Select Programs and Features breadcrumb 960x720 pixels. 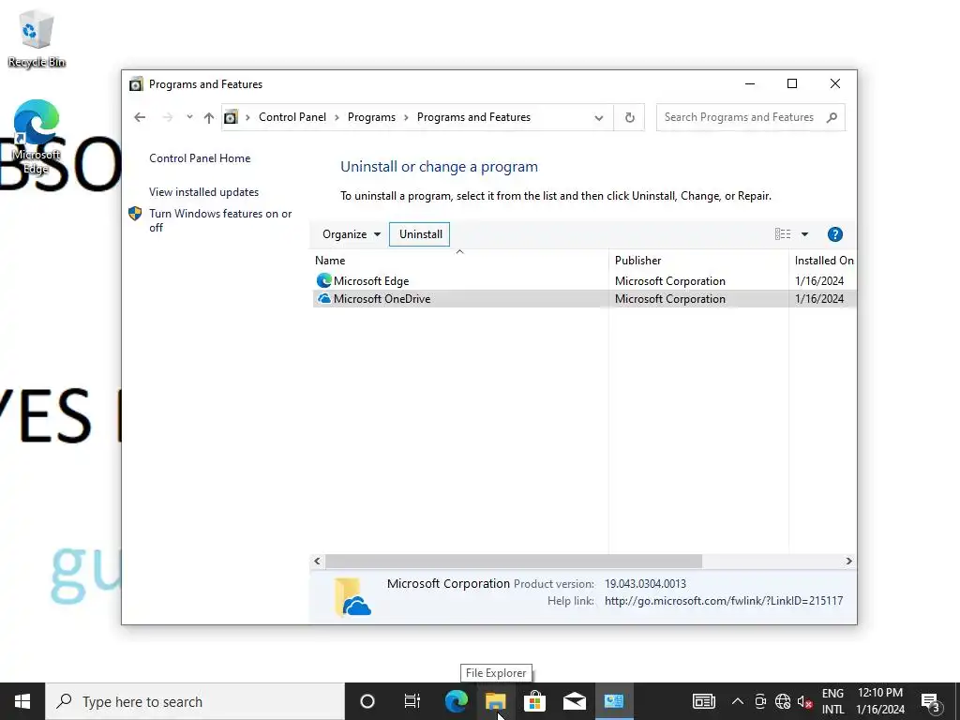pos(473,117)
